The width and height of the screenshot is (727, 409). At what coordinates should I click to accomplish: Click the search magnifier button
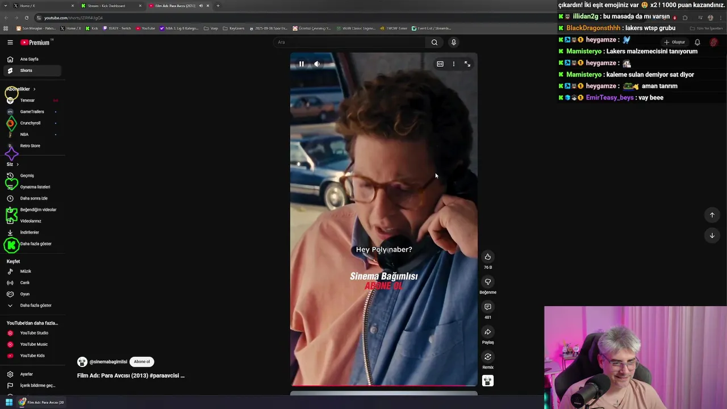click(x=434, y=42)
